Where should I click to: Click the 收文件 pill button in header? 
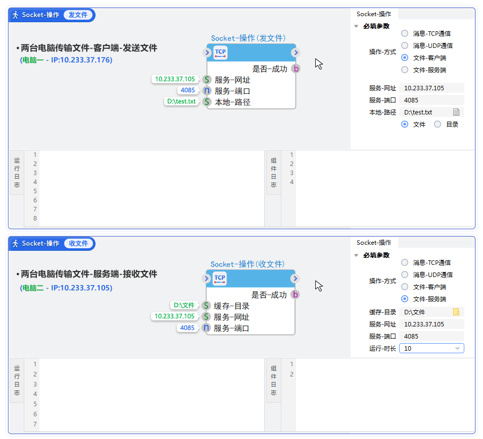(x=78, y=244)
